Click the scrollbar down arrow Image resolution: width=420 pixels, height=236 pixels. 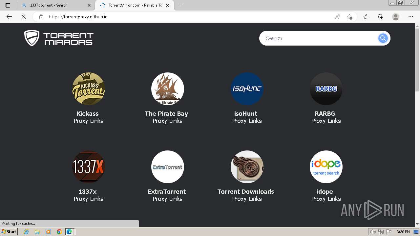(417, 224)
